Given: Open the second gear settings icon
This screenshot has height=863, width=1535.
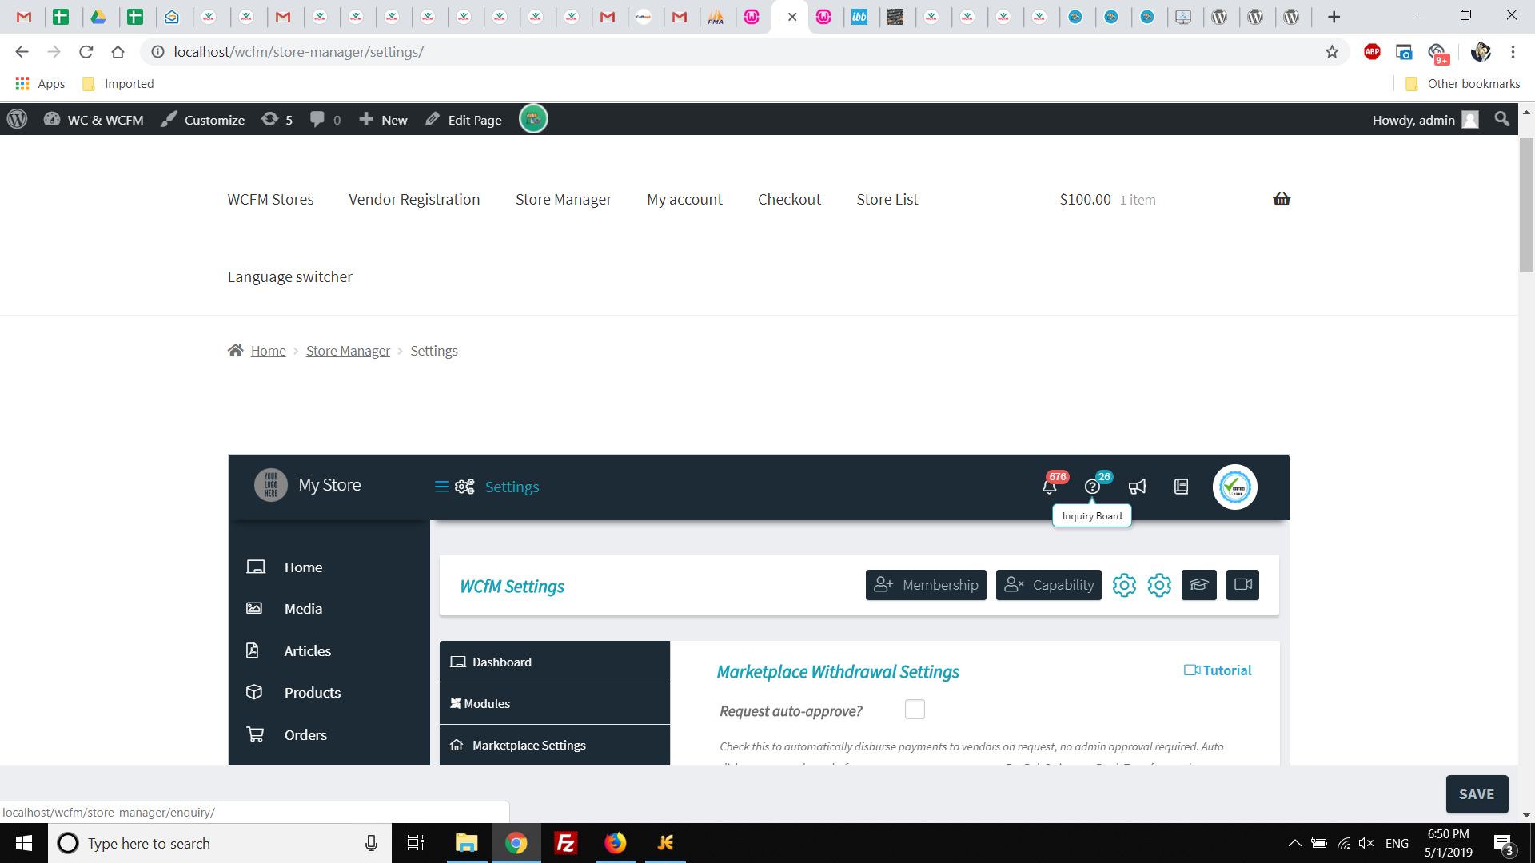Looking at the screenshot, I should [1159, 585].
